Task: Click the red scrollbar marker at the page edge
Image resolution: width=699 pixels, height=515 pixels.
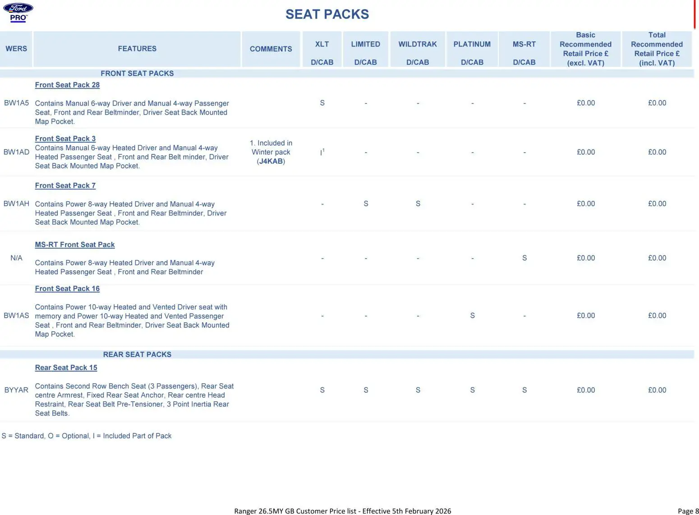Action: 694,14
